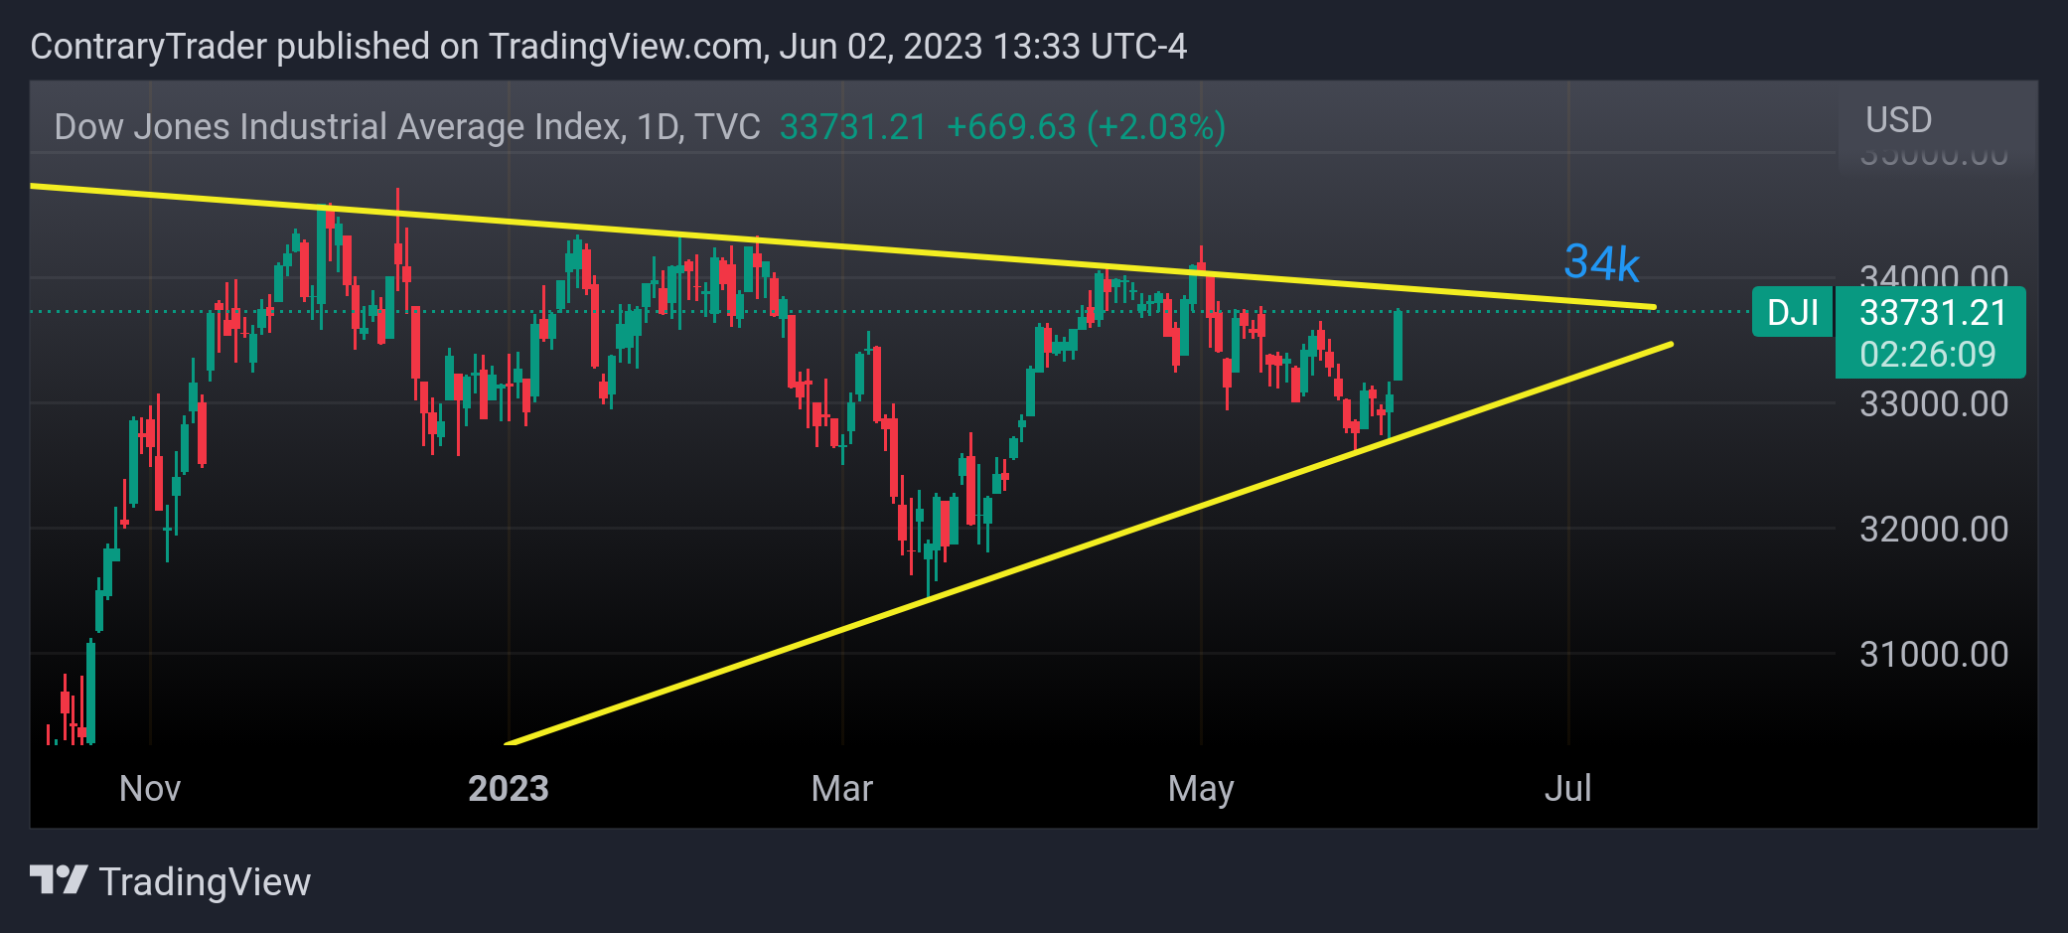Click the Mar time axis label
The height and width of the screenshot is (933, 2068).
click(841, 789)
